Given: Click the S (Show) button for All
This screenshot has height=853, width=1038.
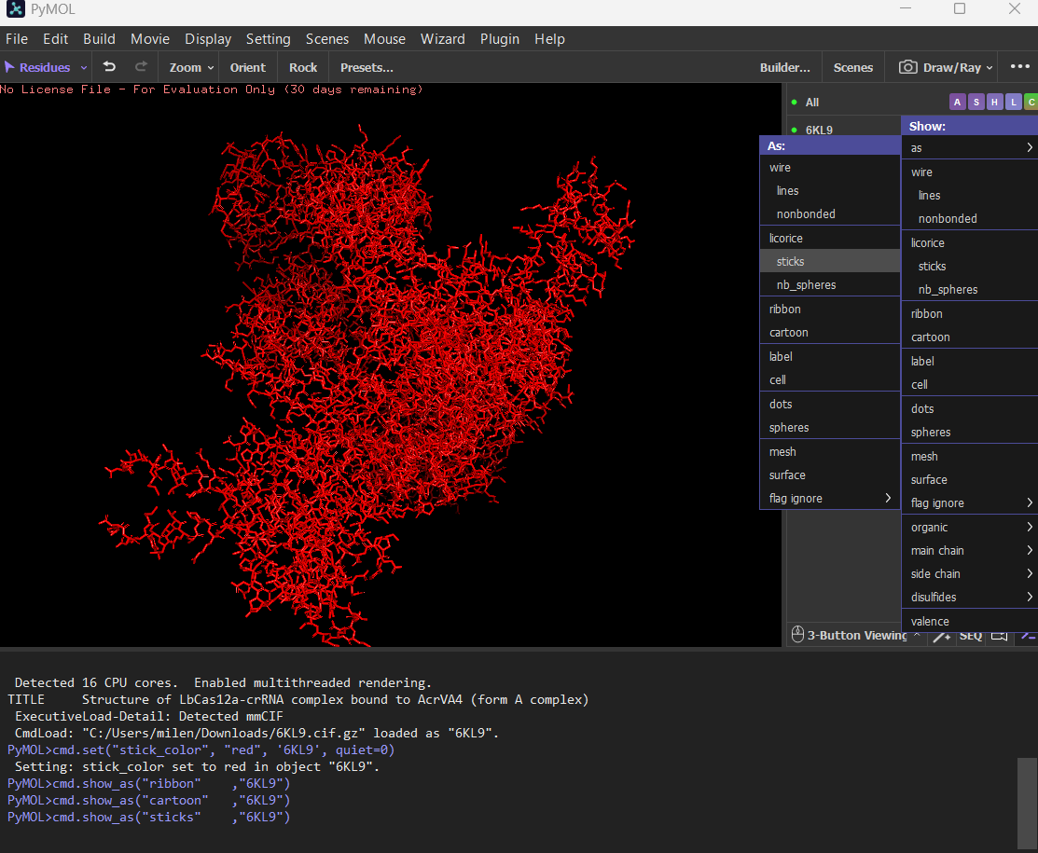Looking at the screenshot, I should 976,103.
